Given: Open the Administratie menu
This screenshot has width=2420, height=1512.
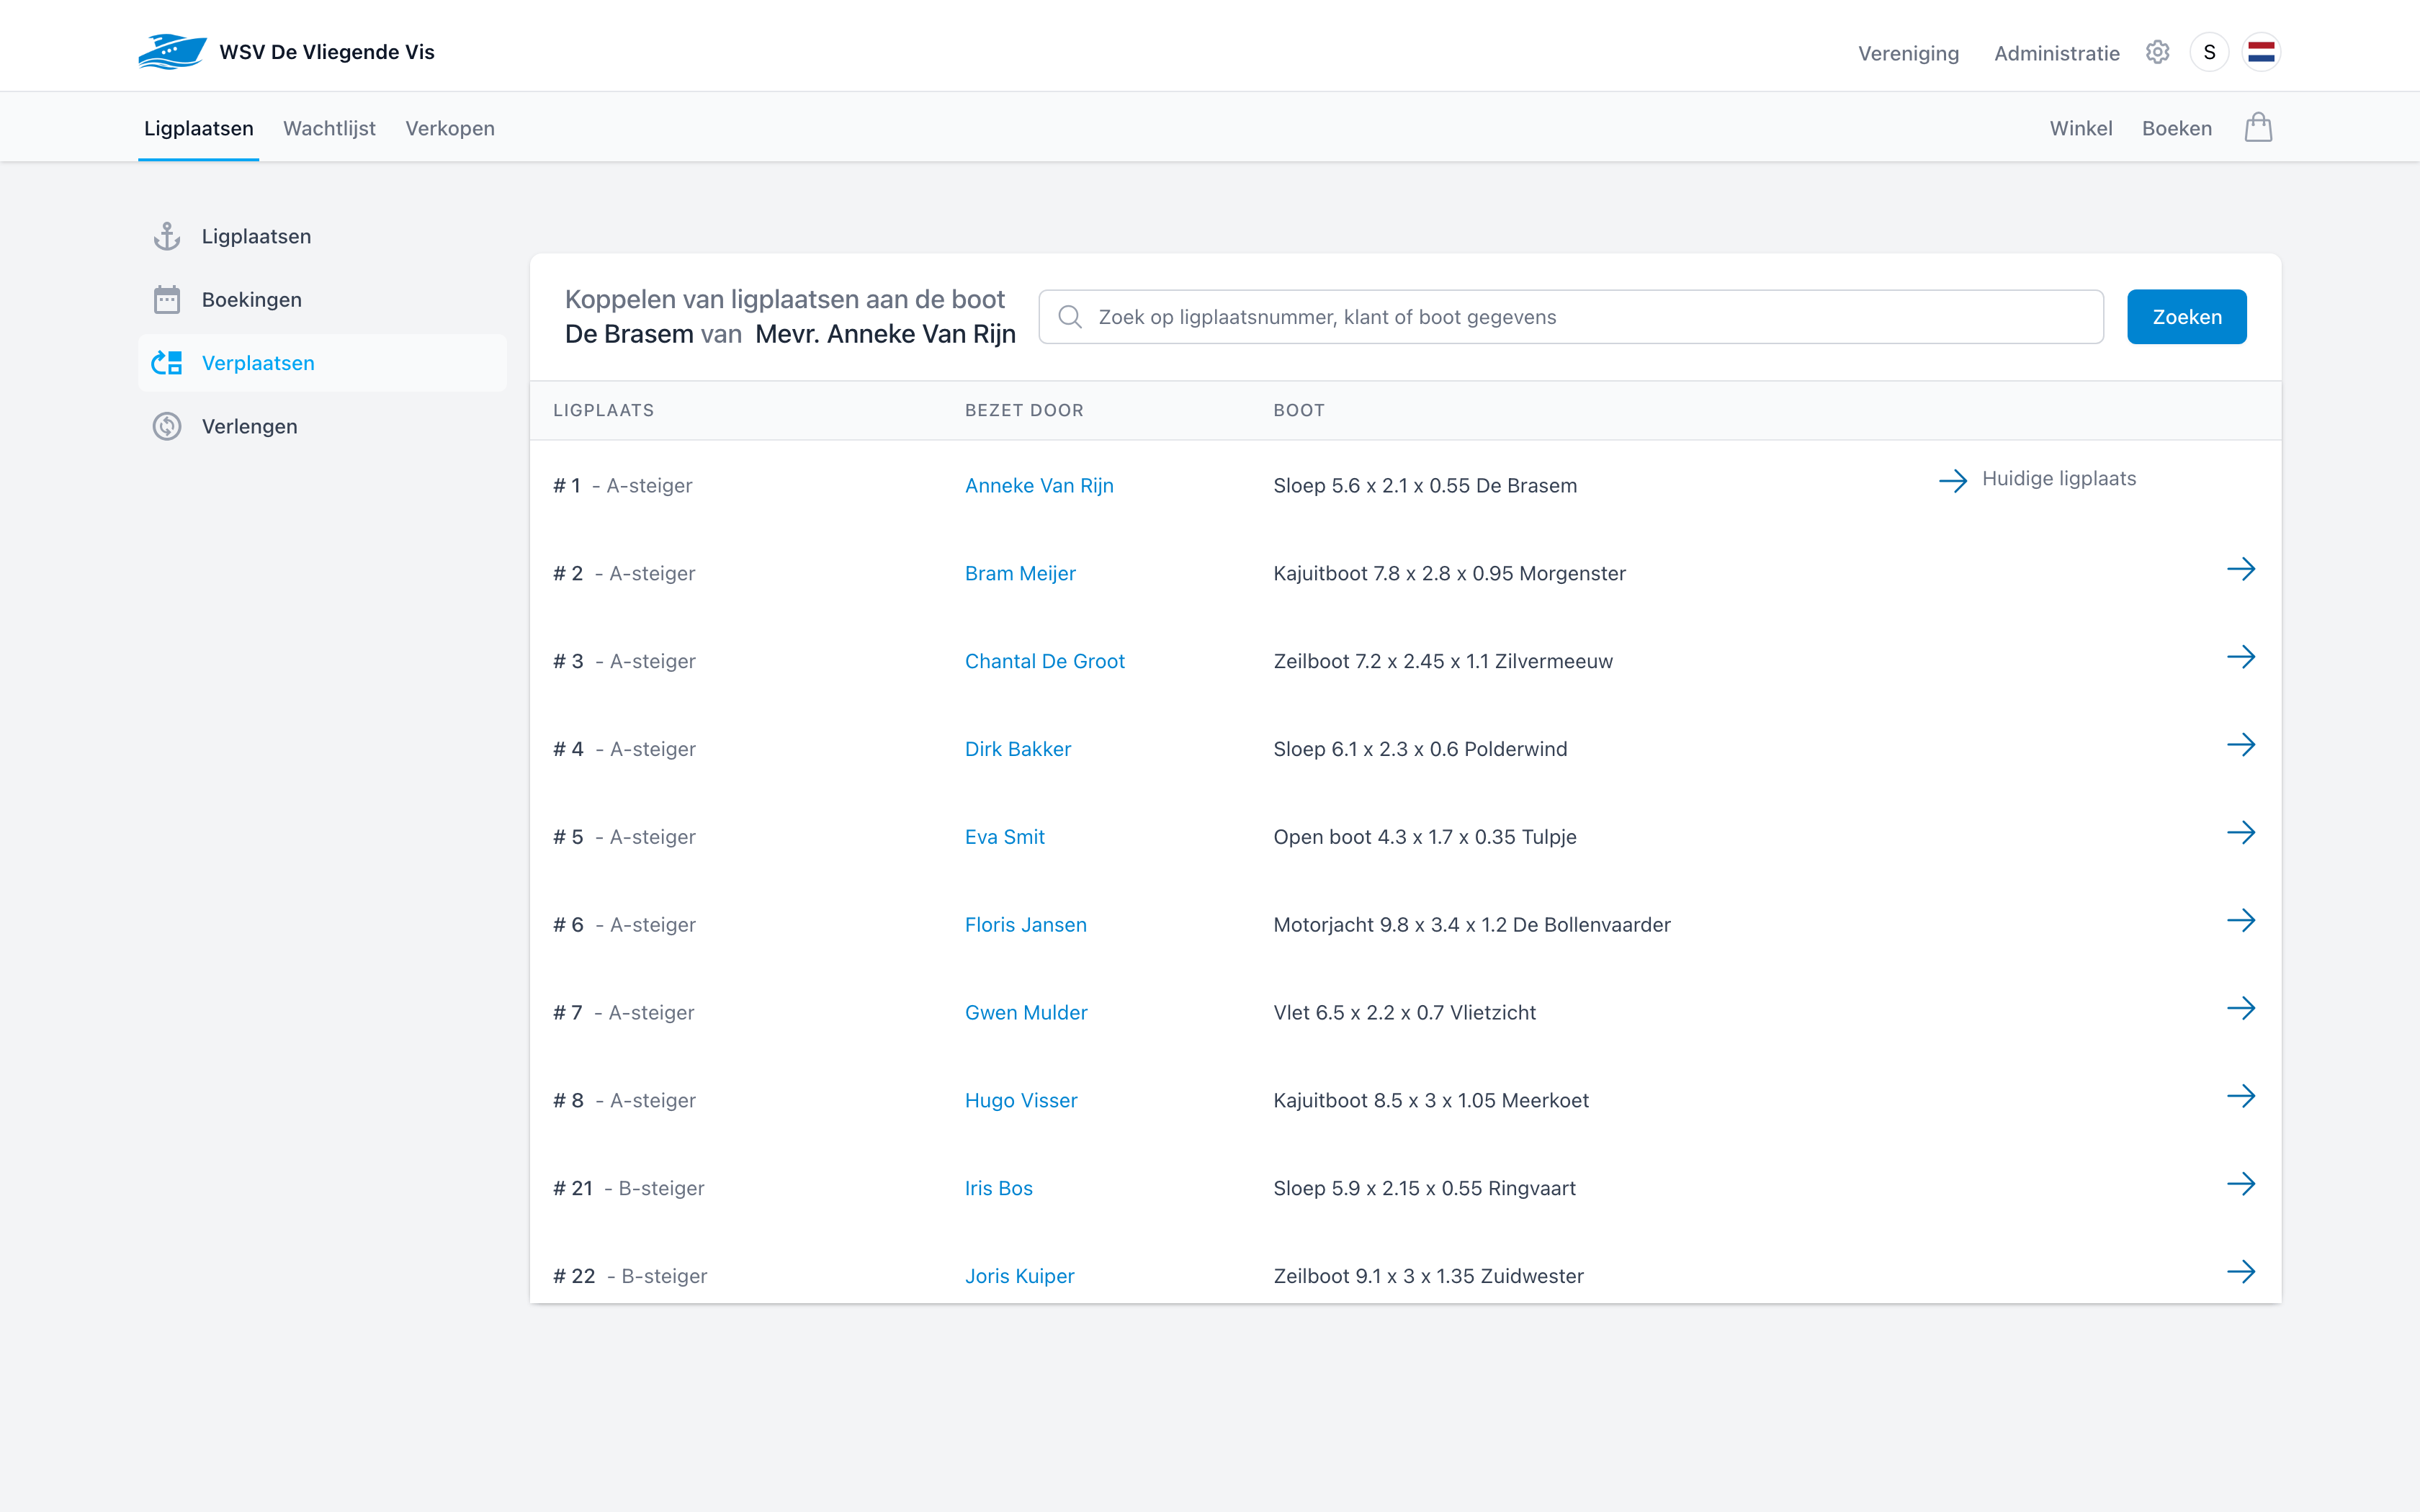Looking at the screenshot, I should [2056, 53].
